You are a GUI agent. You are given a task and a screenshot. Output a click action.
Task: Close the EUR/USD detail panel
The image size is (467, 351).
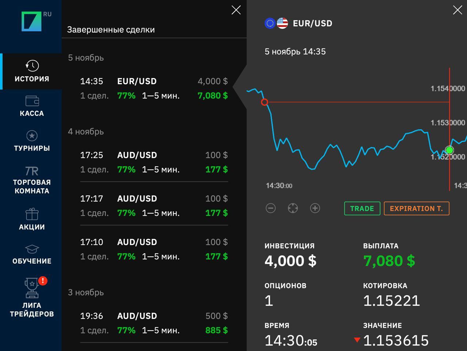[x=458, y=10]
